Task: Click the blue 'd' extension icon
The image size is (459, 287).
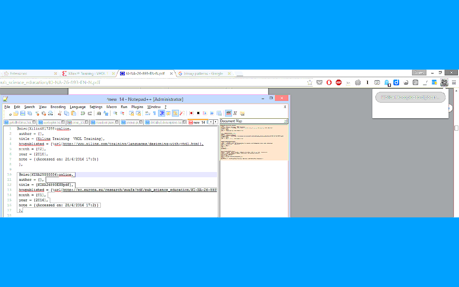Action: (396, 83)
